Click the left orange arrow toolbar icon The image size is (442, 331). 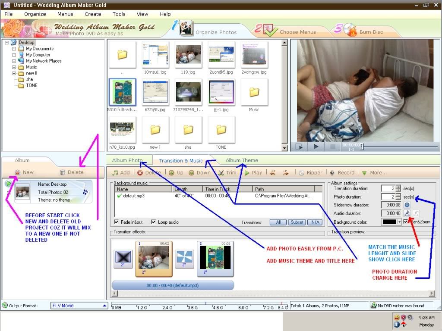pyautogui.click(x=273, y=172)
